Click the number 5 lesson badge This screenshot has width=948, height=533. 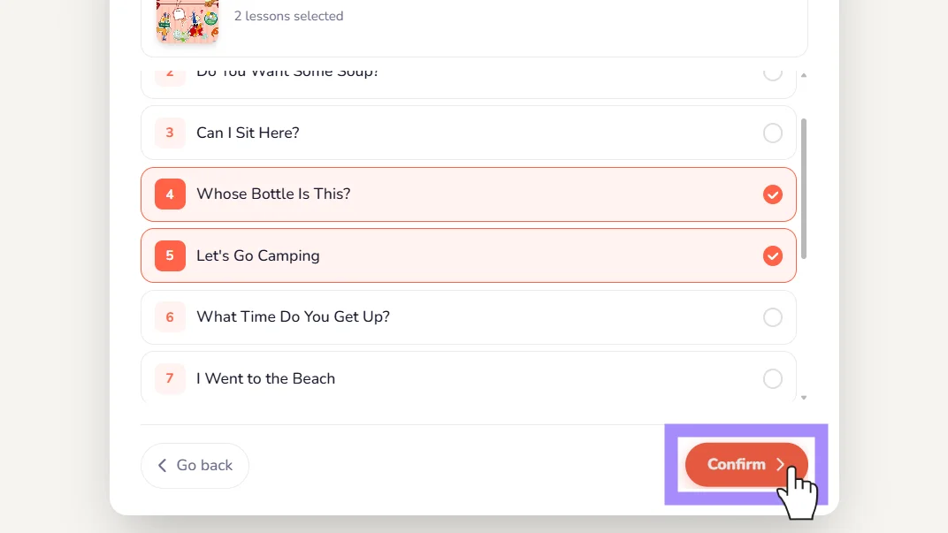(x=170, y=255)
